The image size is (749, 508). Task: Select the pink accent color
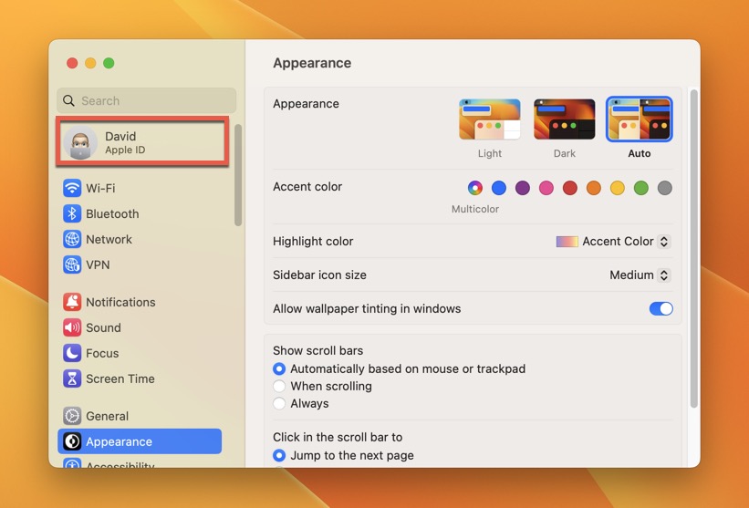546,188
